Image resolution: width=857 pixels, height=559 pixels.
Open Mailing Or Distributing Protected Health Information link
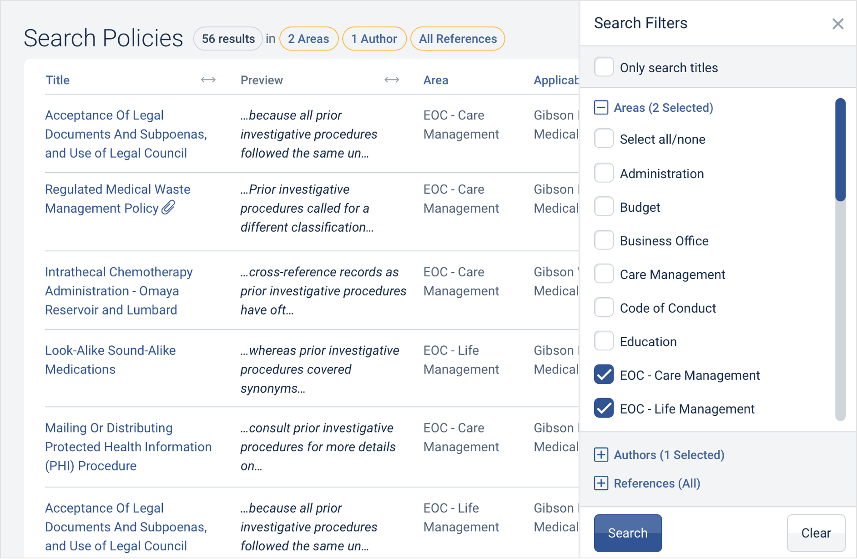pos(128,447)
